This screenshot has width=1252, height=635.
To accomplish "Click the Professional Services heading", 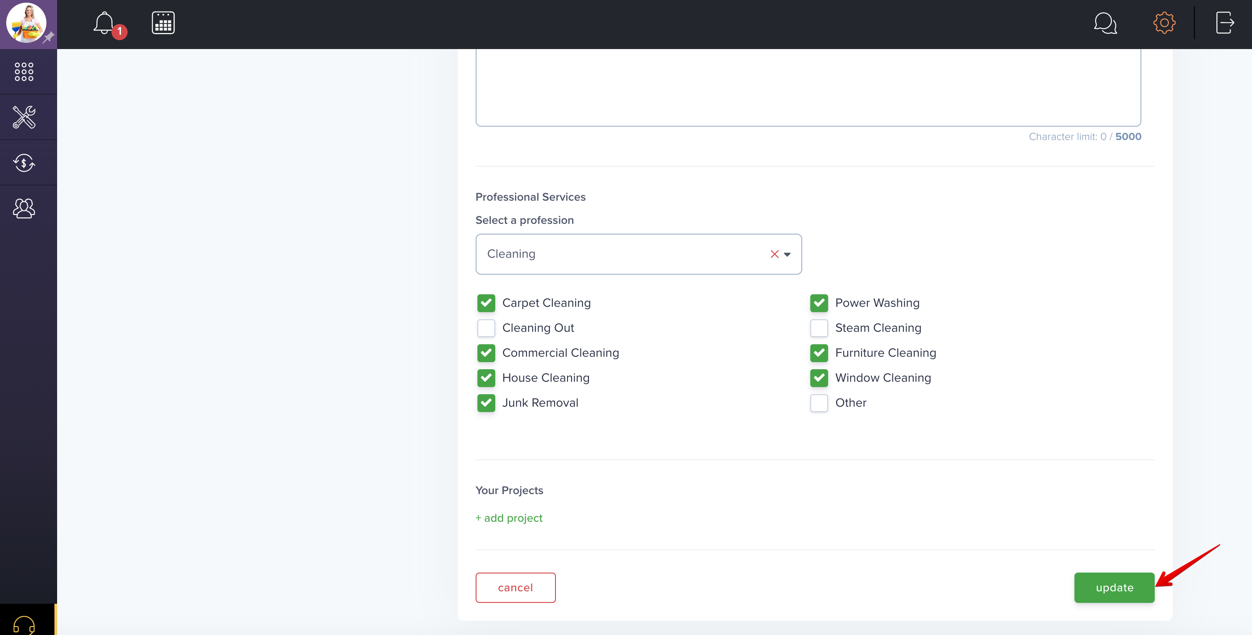I will click(x=530, y=197).
